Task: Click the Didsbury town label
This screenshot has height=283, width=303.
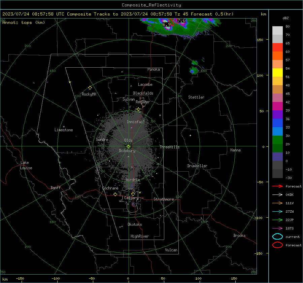Action: pyautogui.click(x=127, y=151)
